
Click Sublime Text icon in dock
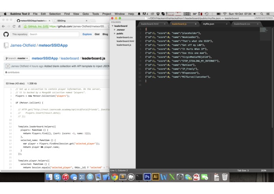(123, 177)
